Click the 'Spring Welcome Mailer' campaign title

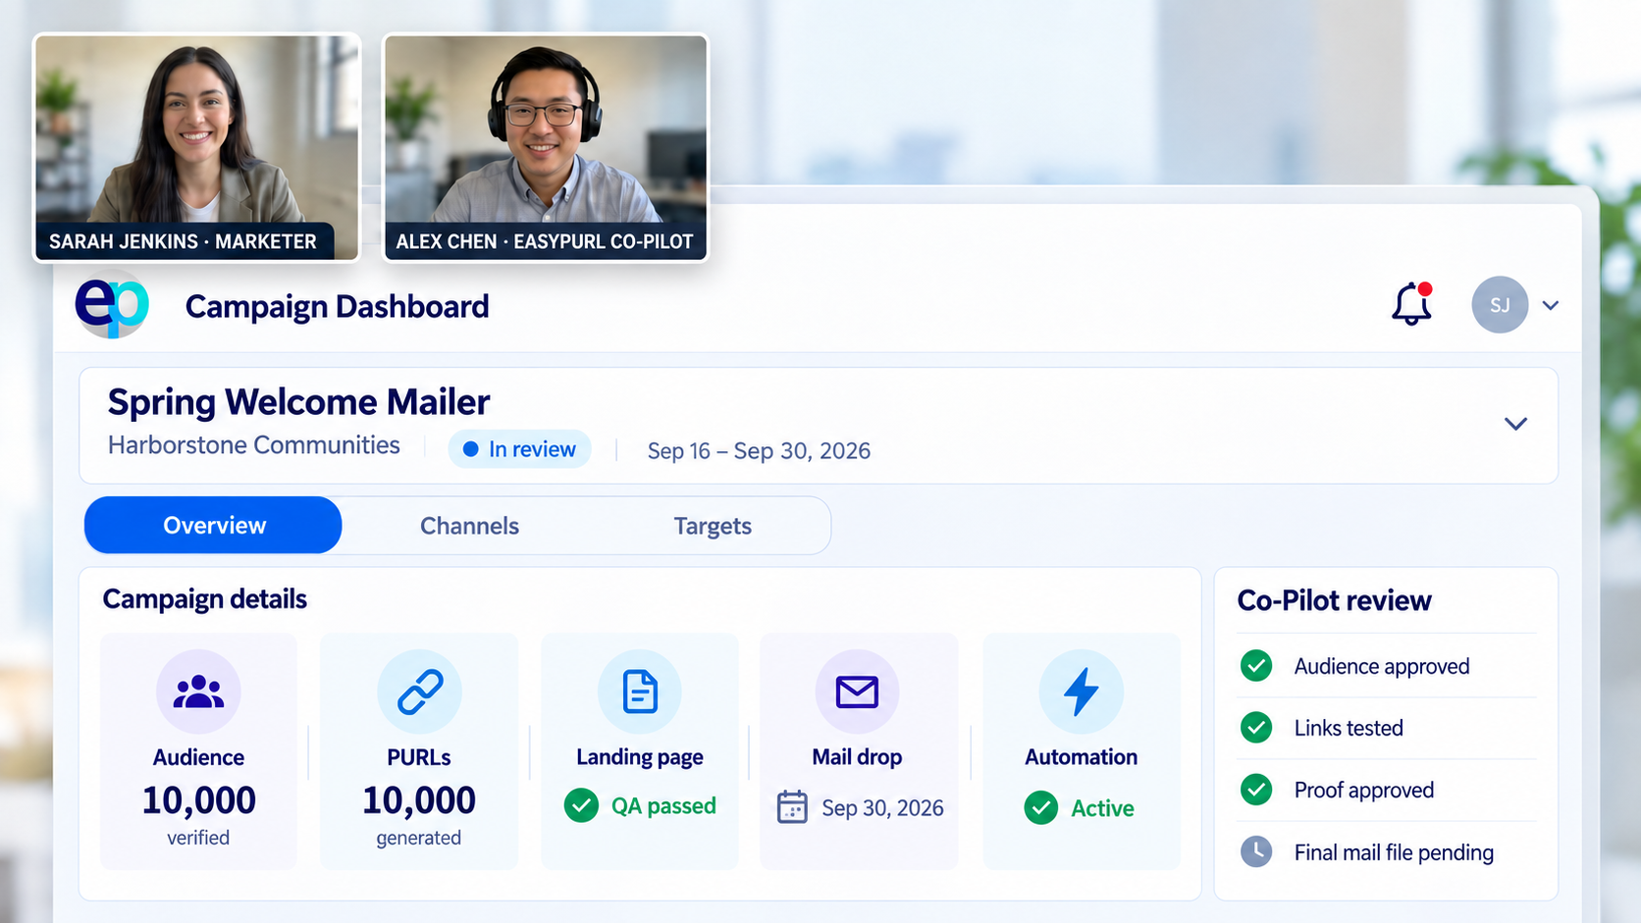[x=298, y=402]
